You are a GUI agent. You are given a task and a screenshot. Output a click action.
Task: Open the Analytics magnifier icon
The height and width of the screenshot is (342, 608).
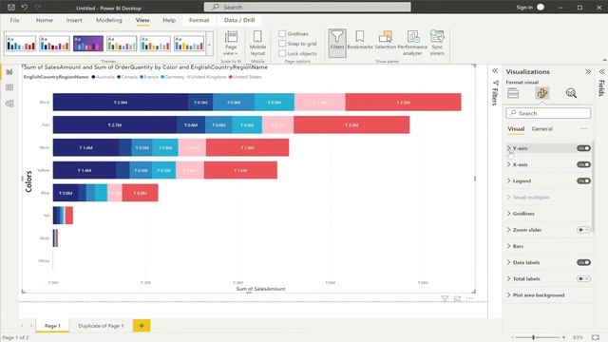tap(571, 93)
